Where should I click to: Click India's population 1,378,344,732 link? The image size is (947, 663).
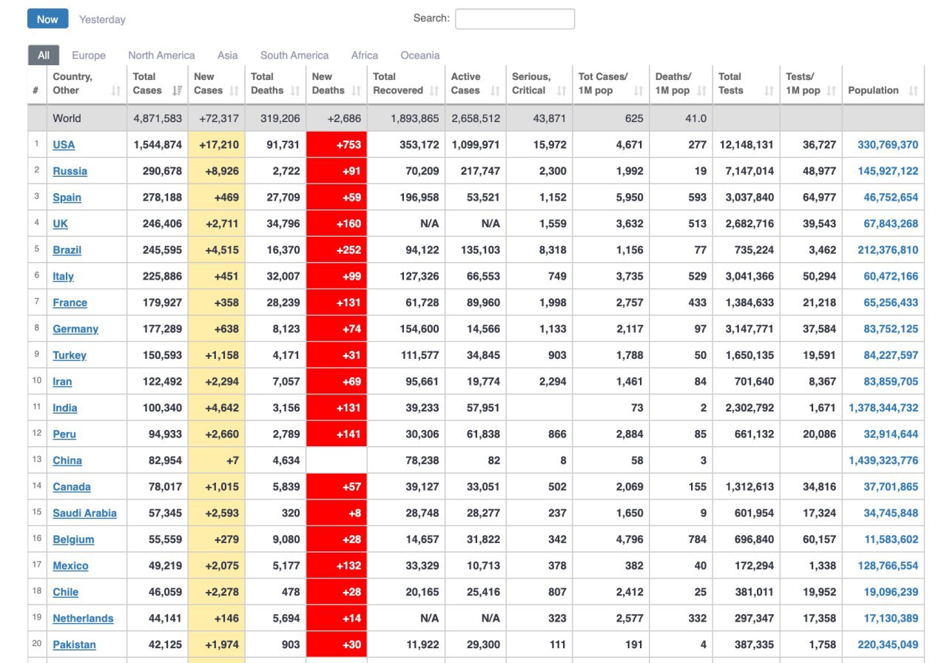click(883, 408)
